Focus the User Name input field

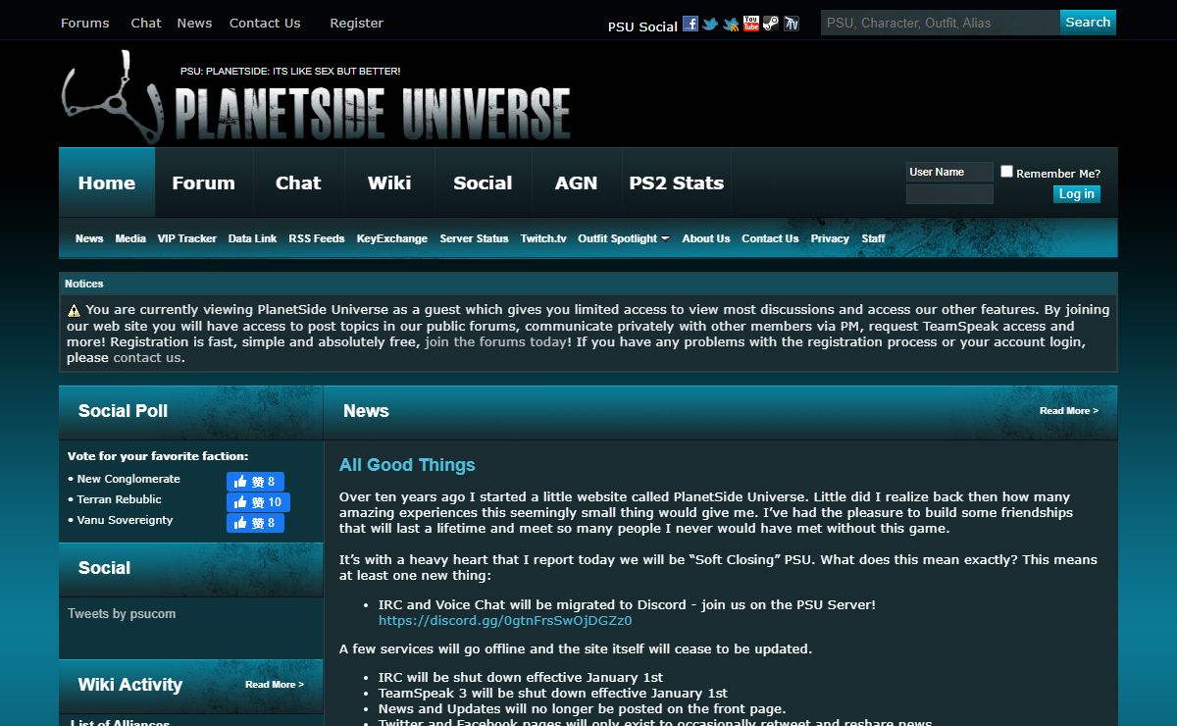pyautogui.click(x=949, y=172)
